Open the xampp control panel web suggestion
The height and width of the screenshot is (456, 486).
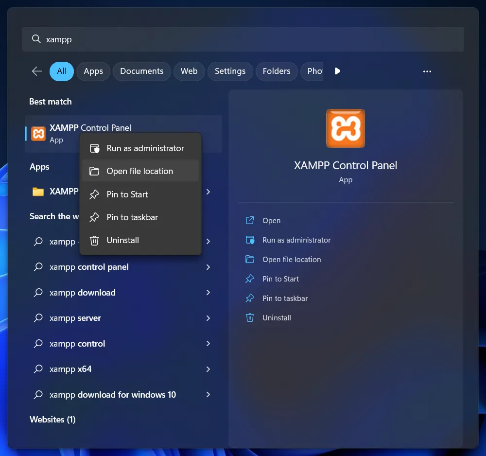coord(123,267)
